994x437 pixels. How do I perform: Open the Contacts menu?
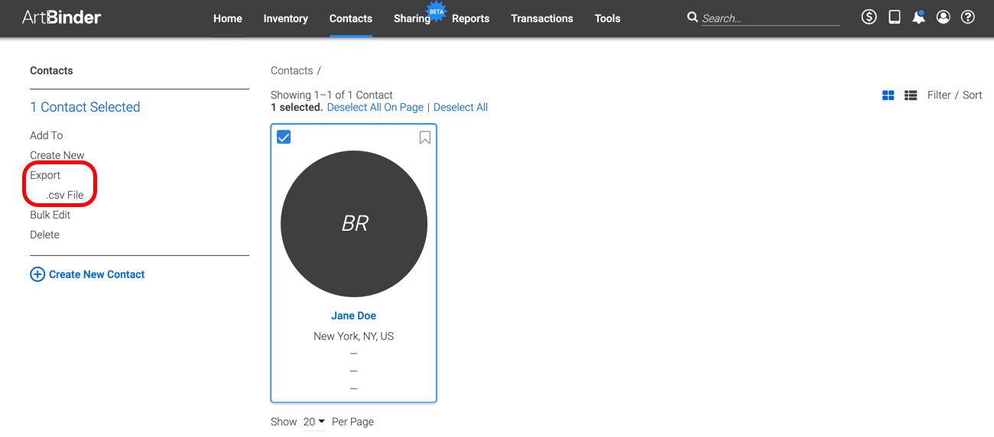coord(351,18)
